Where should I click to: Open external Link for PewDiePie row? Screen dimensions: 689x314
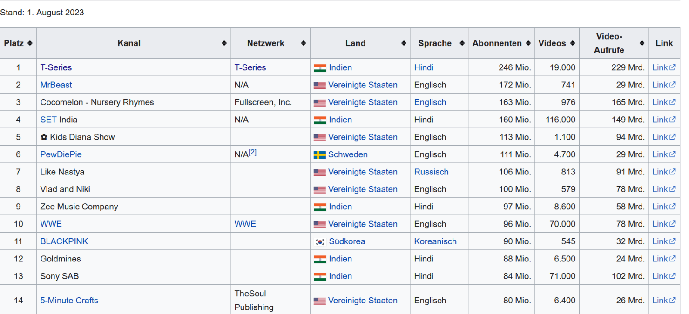663,154
